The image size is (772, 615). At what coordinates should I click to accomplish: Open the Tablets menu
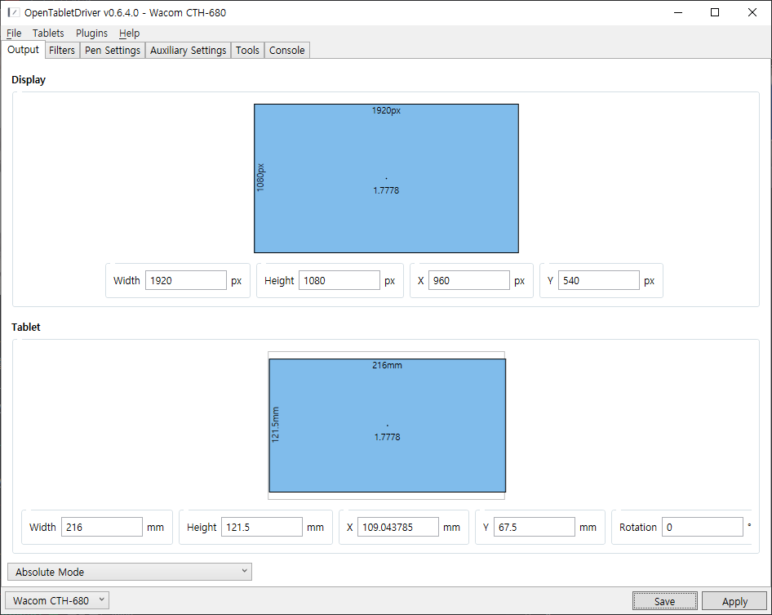point(48,33)
